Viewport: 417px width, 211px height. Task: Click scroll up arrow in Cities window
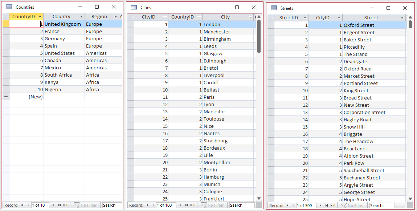coord(259,17)
